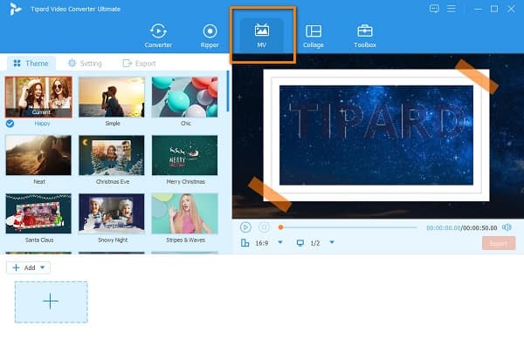Expand the 16:9 aspect ratio dropdown

280,242
